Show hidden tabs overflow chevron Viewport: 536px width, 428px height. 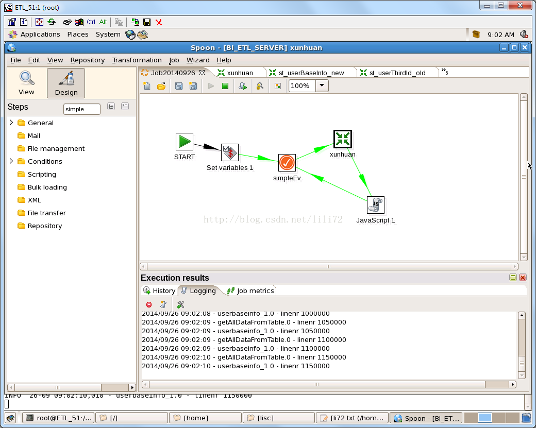point(444,72)
